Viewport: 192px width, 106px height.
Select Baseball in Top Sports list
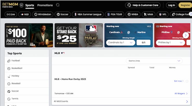click(27, 84)
